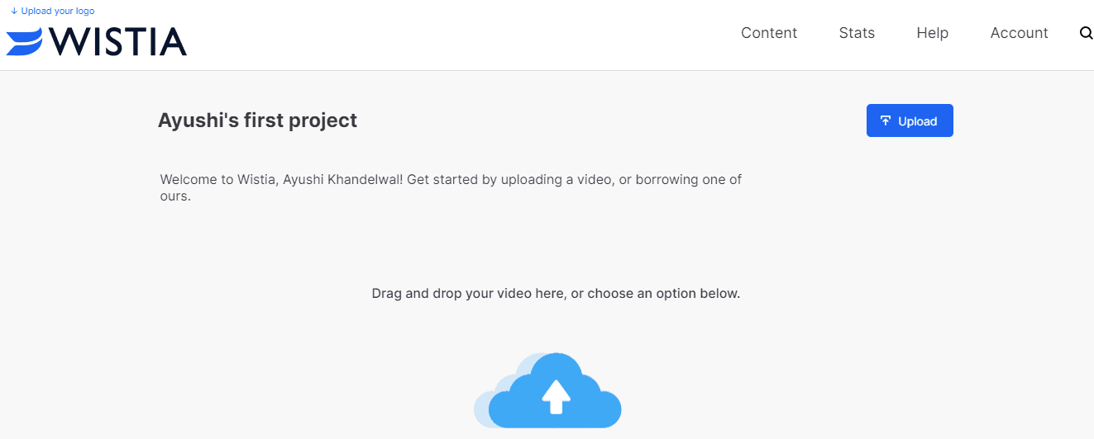
Task: Edit the Ayushi's first project title
Action: (257, 120)
